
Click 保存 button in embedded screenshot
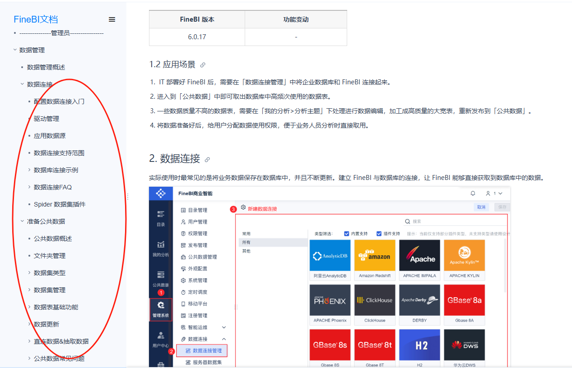point(502,207)
